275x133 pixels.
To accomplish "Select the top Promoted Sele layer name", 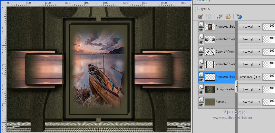I will pos(225,27).
